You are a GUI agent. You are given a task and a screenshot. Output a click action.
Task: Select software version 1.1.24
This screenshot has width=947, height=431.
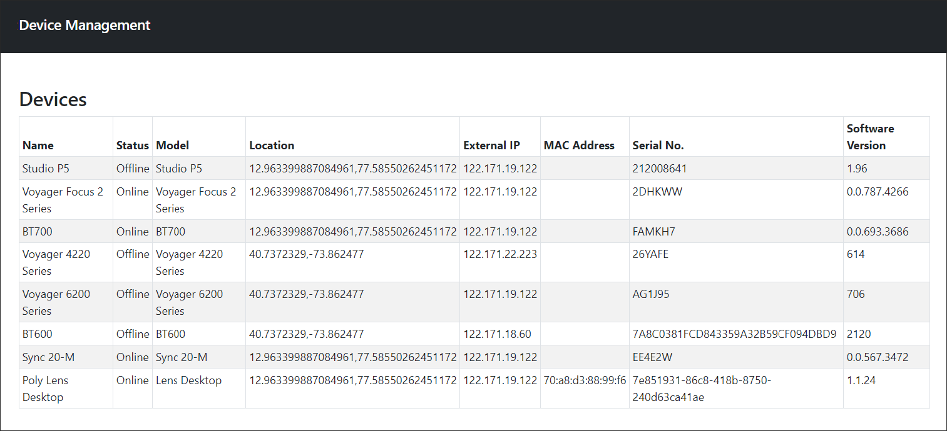click(x=860, y=380)
